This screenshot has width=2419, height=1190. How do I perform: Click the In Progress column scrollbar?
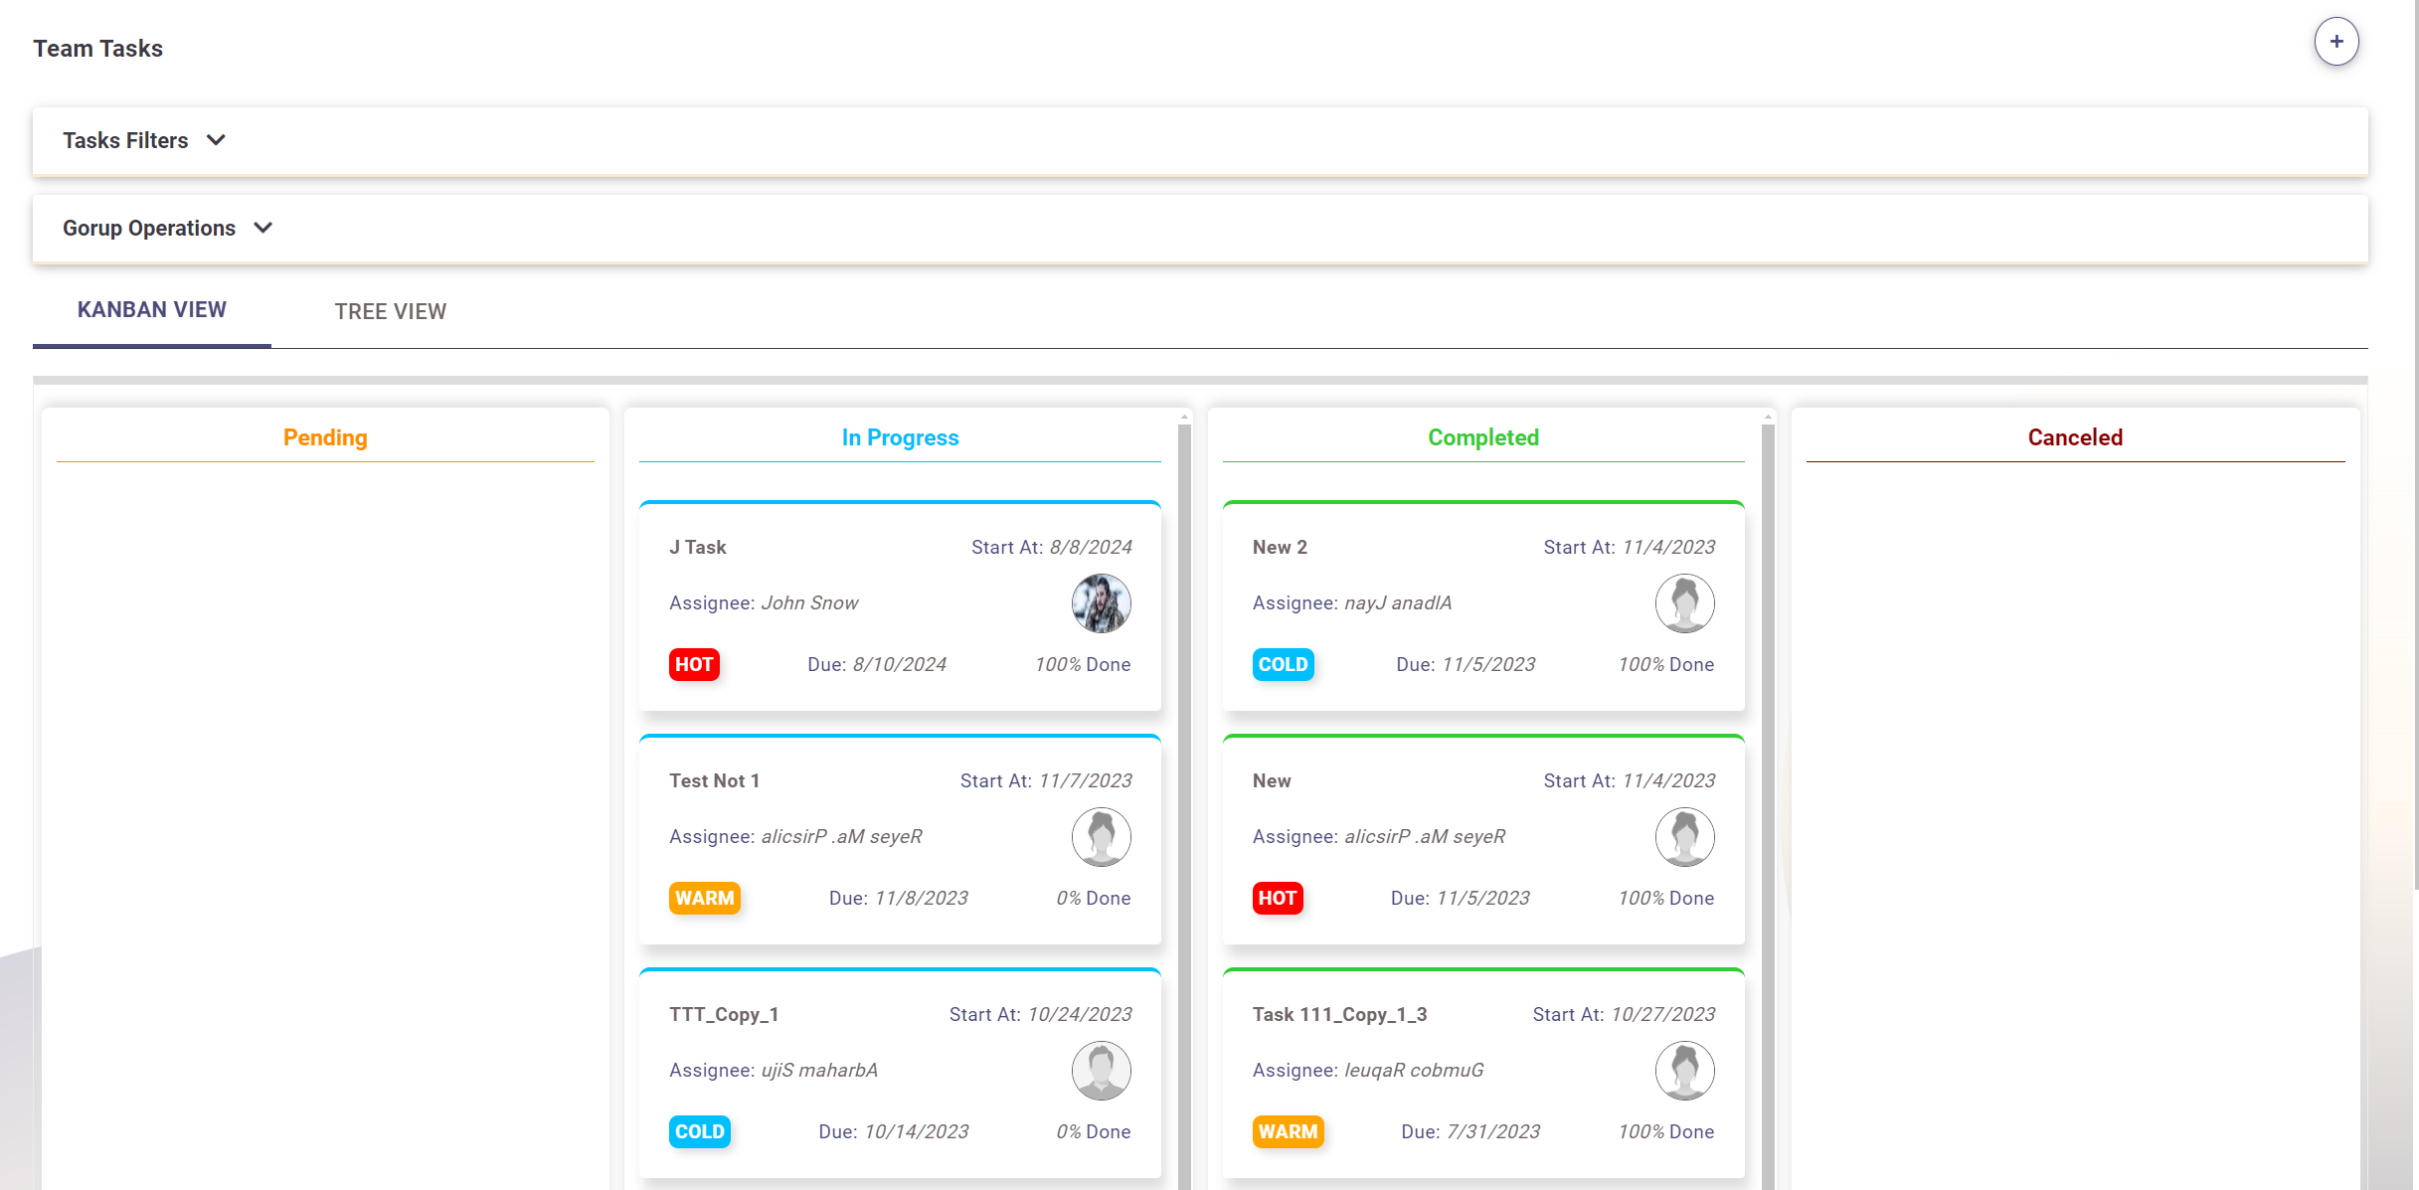point(1184,795)
